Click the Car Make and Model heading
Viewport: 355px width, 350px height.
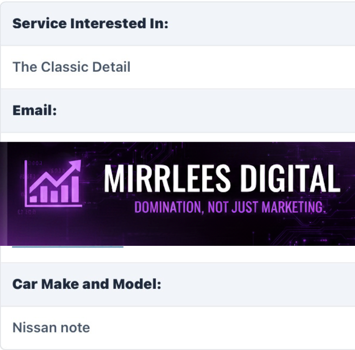coord(87,284)
